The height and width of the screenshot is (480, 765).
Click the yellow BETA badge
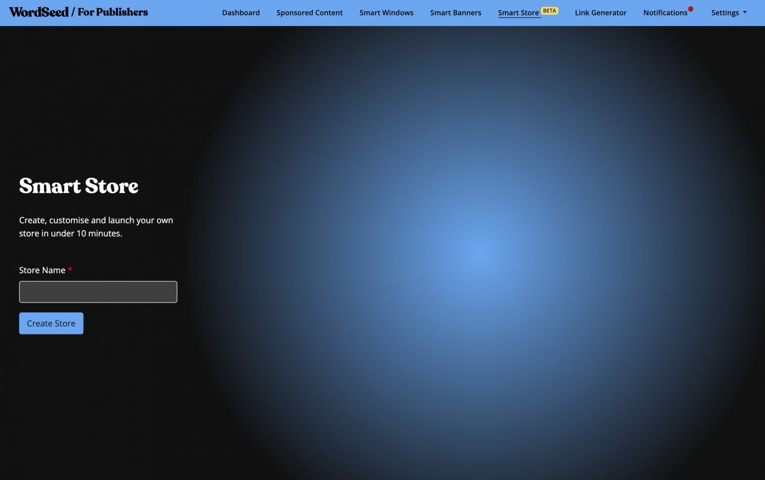pyautogui.click(x=549, y=10)
